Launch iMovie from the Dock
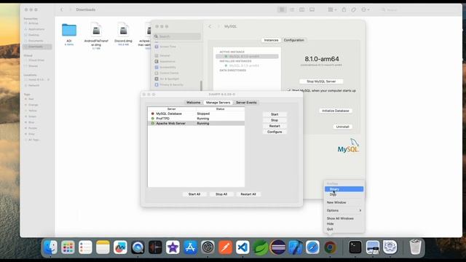466x262 pixels. pyautogui.click(x=173, y=247)
